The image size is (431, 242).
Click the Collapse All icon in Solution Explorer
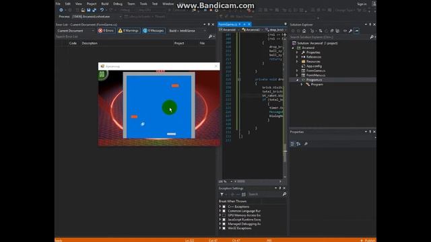point(332,31)
